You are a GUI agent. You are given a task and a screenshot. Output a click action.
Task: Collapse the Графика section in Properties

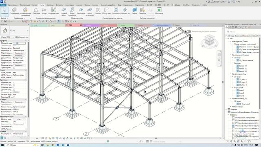point(26,41)
